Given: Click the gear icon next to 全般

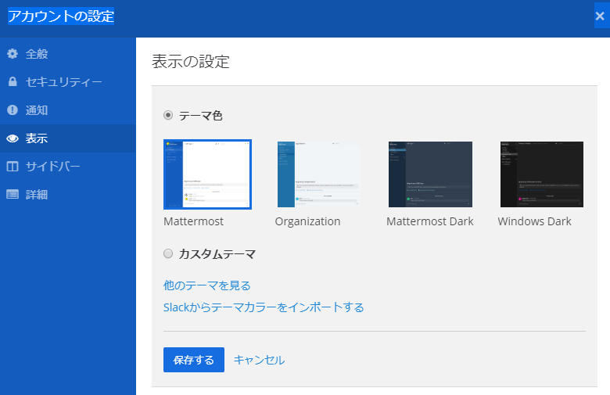Looking at the screenshot, I should click(13, 54).
